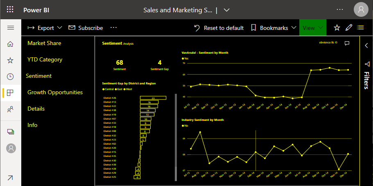Click District #38 label
The image size is (373, 186).
[110, 111]
